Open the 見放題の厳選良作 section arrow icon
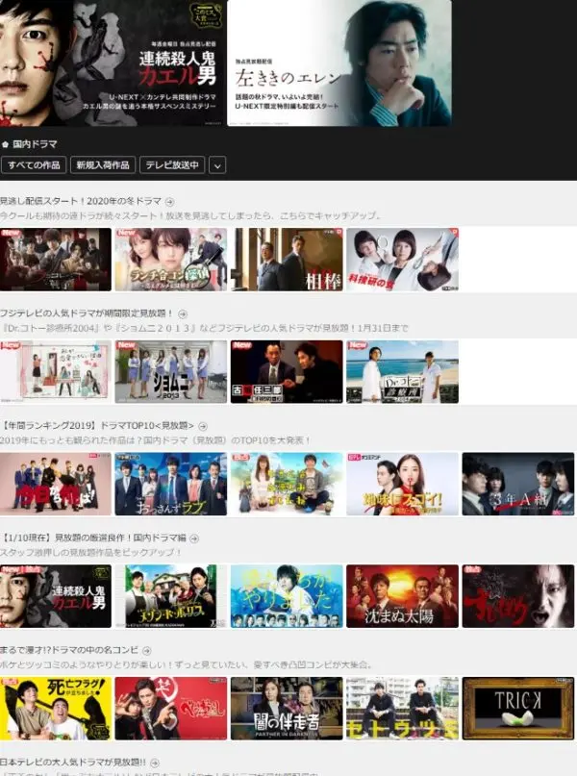Image resolution: width=577 pixels, height=776 pixels. [x=194, y=538]
